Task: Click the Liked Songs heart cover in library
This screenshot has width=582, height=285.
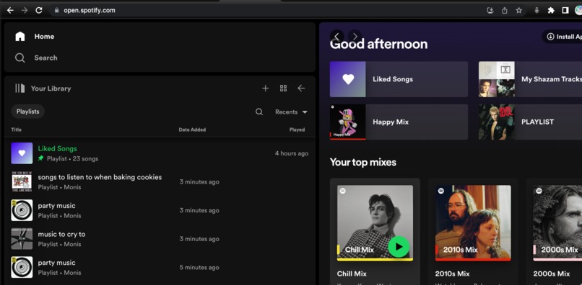Action: click(22, 153)
